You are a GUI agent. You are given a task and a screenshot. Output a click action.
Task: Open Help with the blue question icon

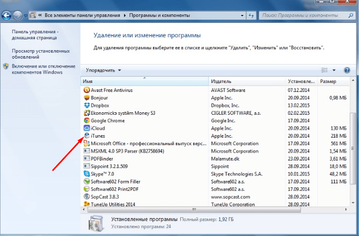pyautogui.click(x=347, y=70)
